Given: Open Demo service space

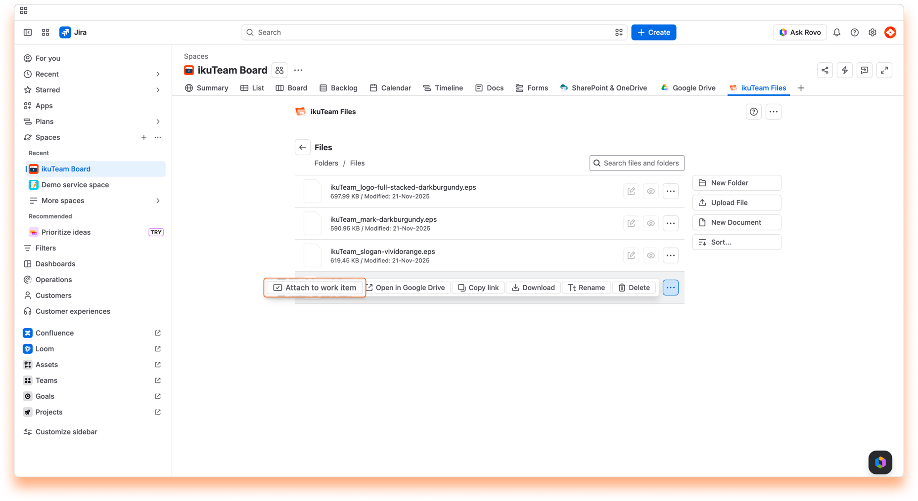Looking at the screenshot, I should coord(95,185).
